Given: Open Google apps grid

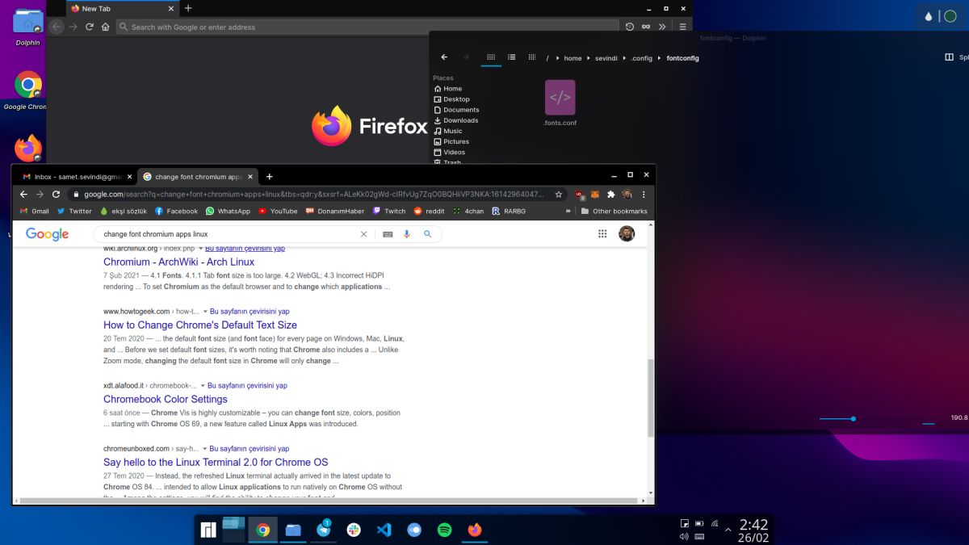Looking at the screenshot, I should [x=602, y=233].
